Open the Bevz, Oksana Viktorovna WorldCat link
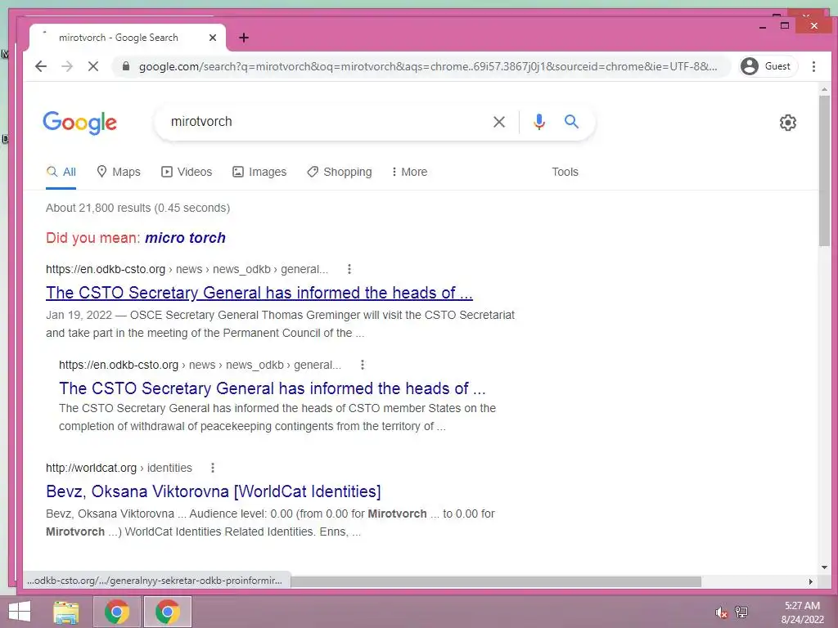This screenshot has height=628, width=838. (214, 491)
